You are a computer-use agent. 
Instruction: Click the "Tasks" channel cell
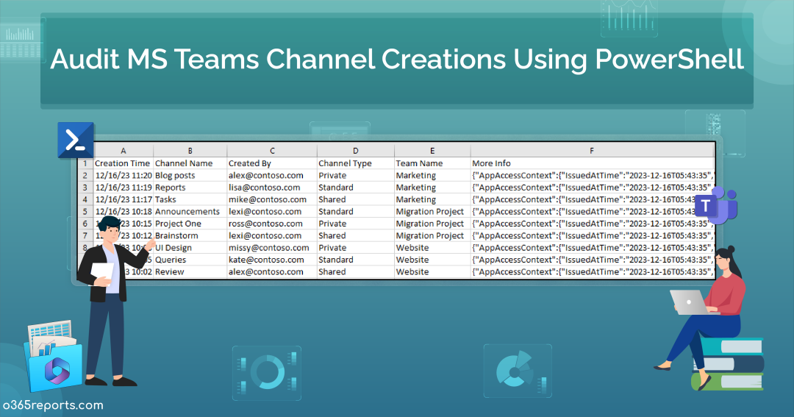click(x=190, y=199)
